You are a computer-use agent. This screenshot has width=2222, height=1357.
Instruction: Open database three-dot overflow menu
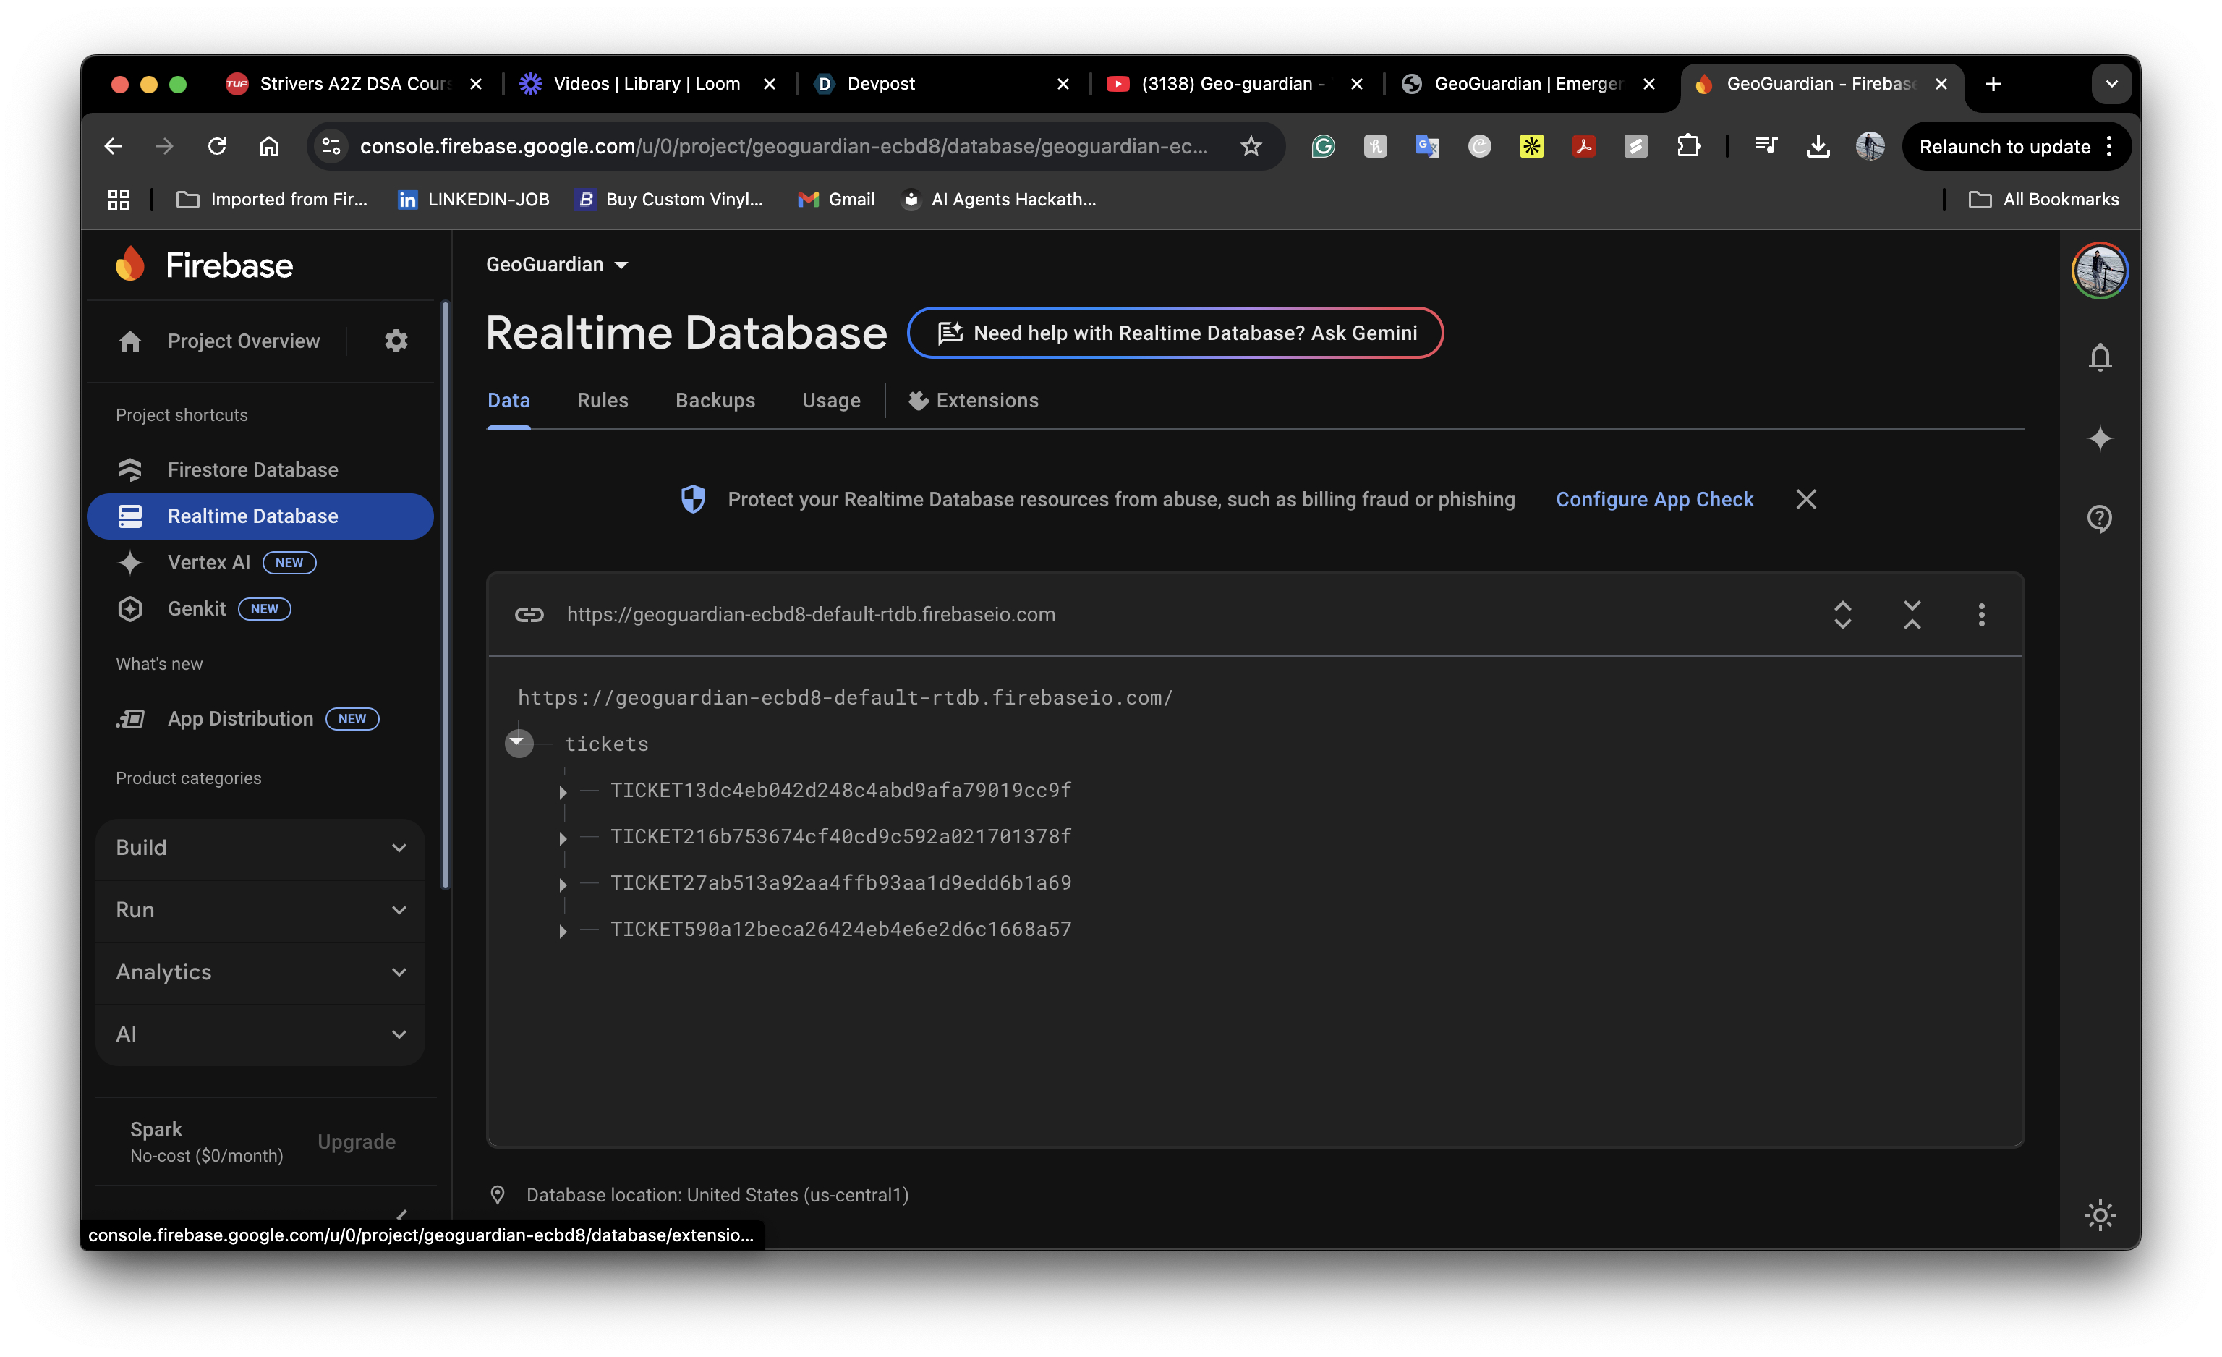1981,615
